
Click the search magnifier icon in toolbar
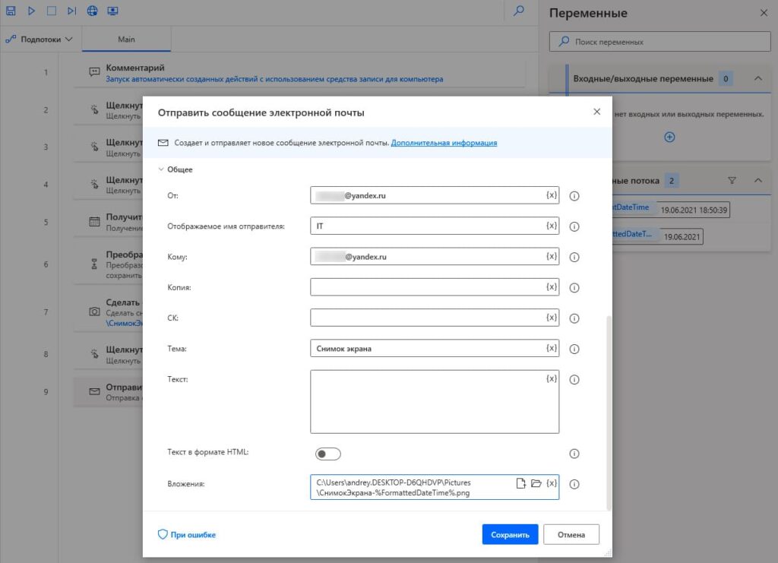pos(519,11)
